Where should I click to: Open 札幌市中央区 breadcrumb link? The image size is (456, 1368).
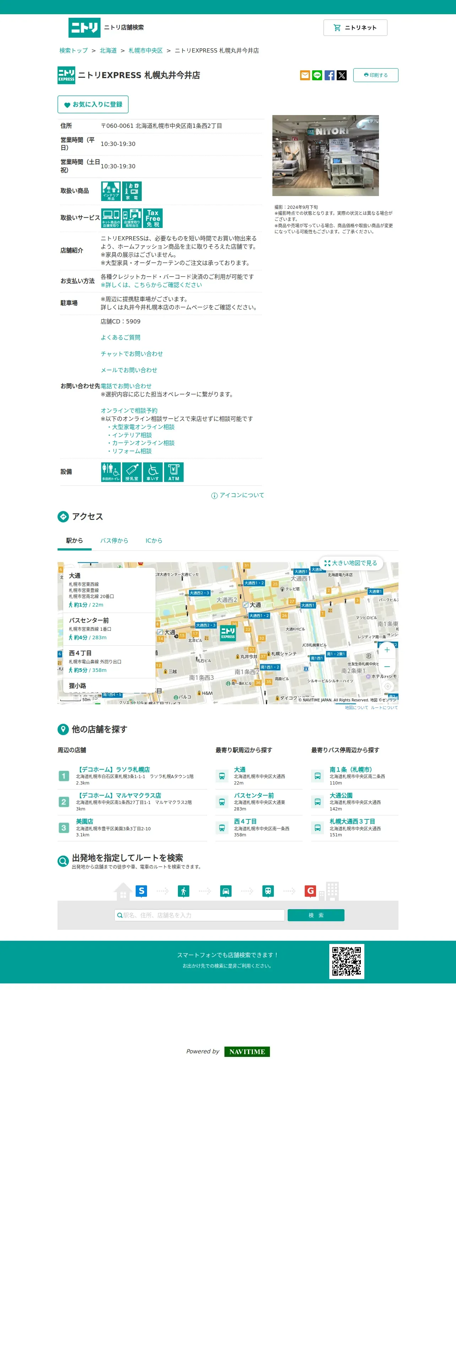(x=146, y=51)
